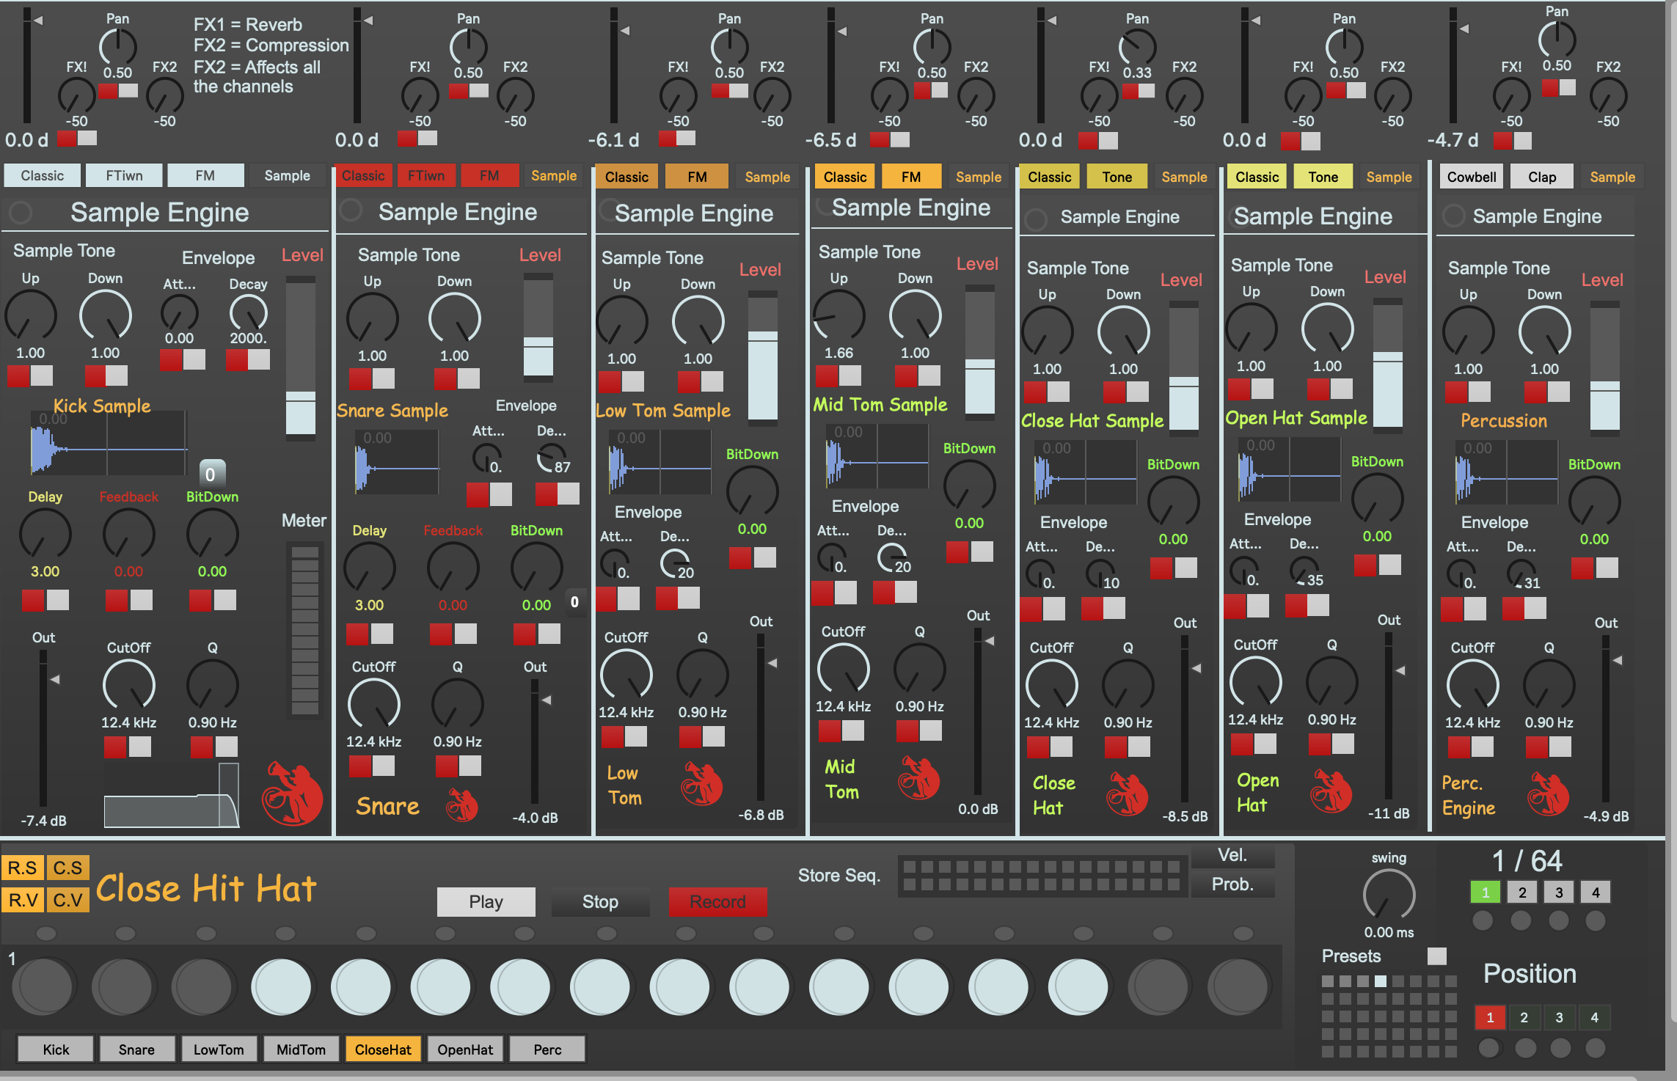Open the Kick BitDown number box showing 0
Screen dimensions: 1677x1081
(x=211, y=474)
